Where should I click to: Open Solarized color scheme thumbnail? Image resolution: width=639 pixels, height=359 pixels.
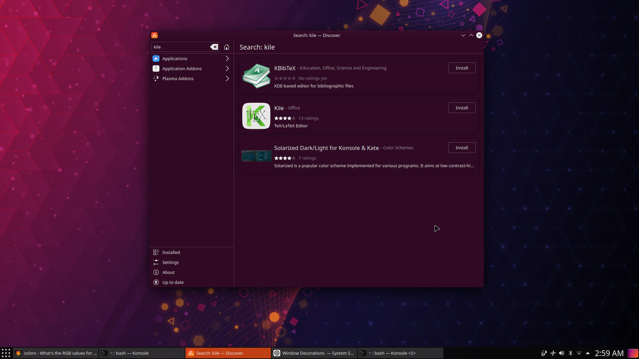[256, 156]
